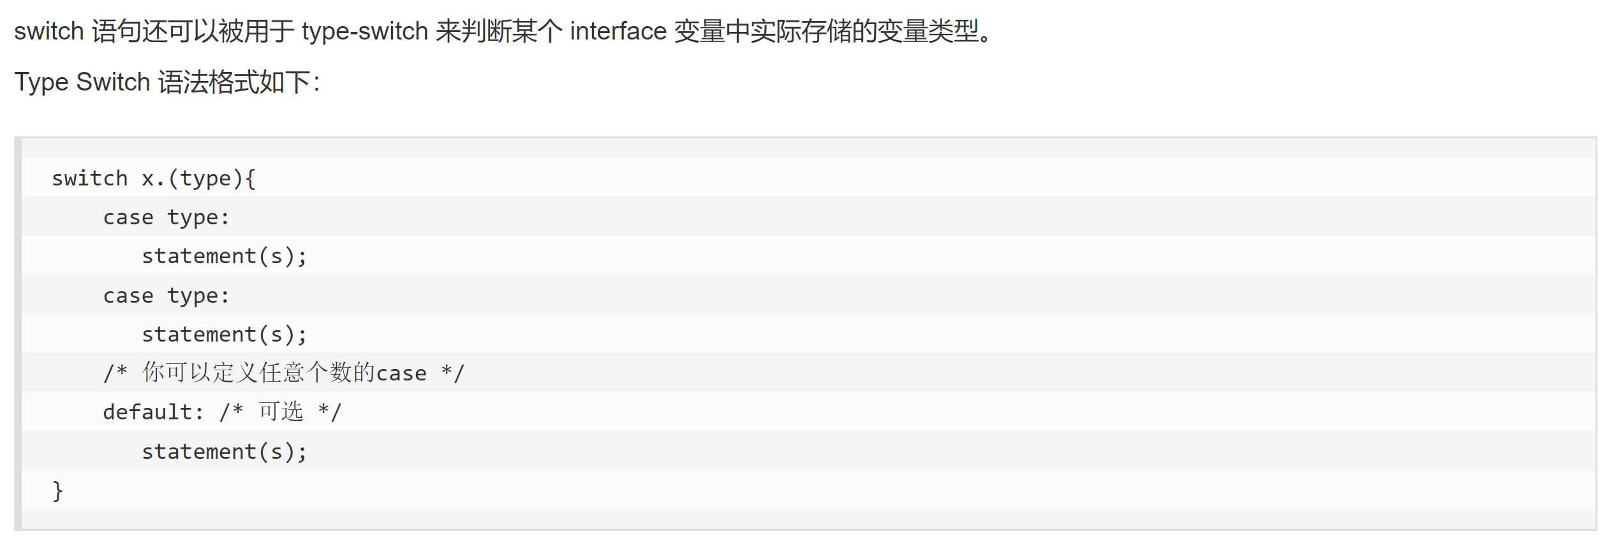
Task: Click "变量类型" at the end of the first paragraph
Action: coord(928,31)
